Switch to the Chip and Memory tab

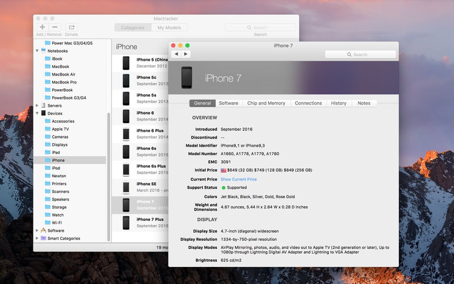(266, 103)
